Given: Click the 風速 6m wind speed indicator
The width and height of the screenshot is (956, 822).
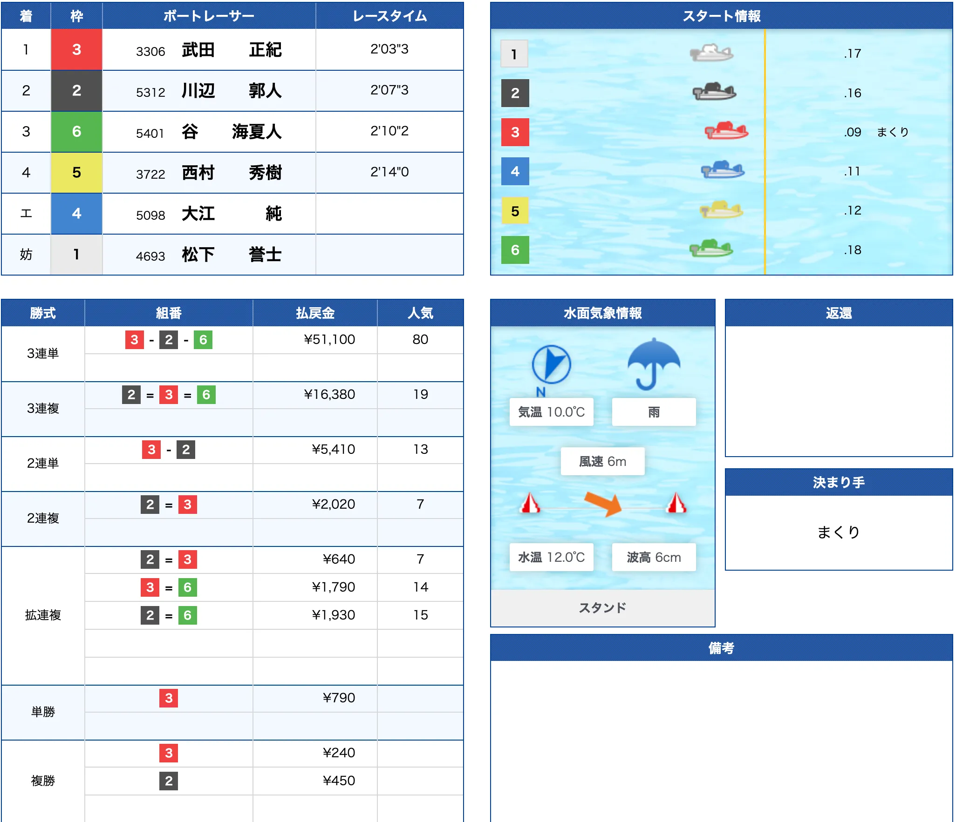Looking at the screenshot, I should click(x=602, y=461).
